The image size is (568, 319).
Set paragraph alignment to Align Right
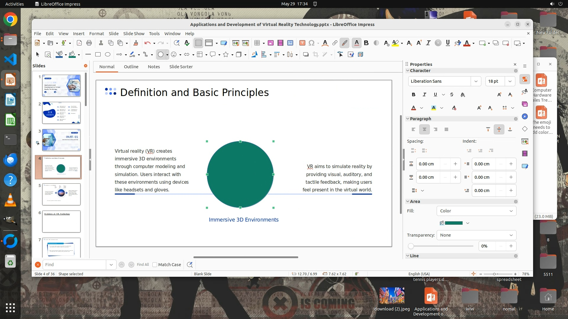click(435, 129)
